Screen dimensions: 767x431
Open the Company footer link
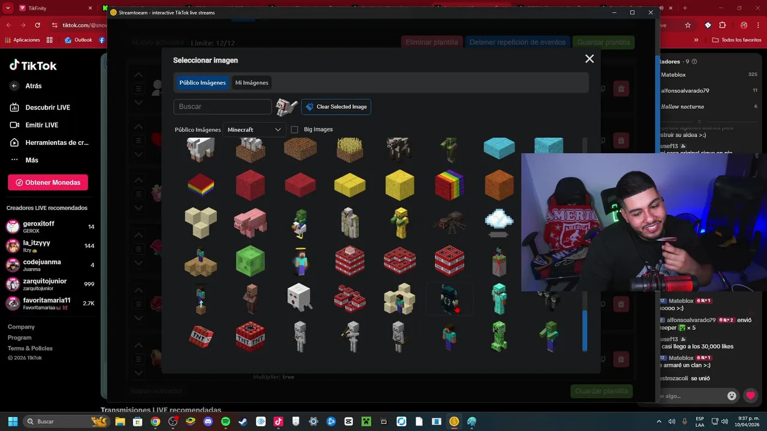click(x=21, y=327)
